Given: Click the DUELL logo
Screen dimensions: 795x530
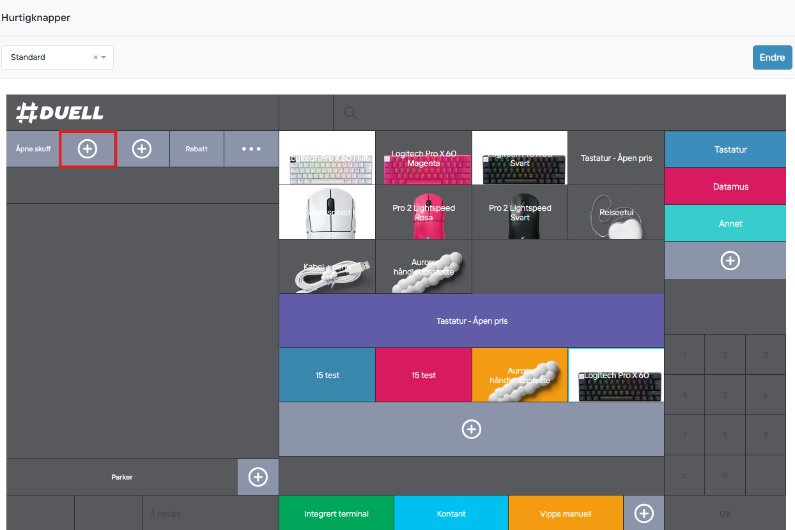Looking at the screenshot, I should tap(59, 113).
